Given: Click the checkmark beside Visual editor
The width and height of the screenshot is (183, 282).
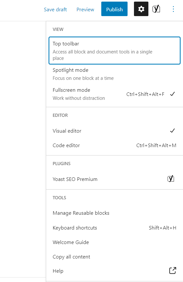Looking at the screenshot, I should (x=172, y=131).
